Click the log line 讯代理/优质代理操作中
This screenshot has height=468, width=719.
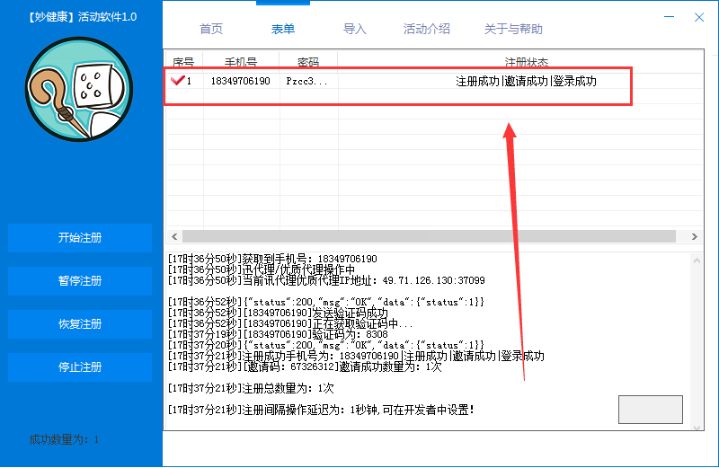pyautogui.click(x=262, y=269)
